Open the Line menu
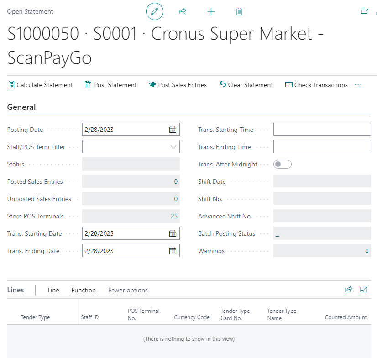 (53, 290)
